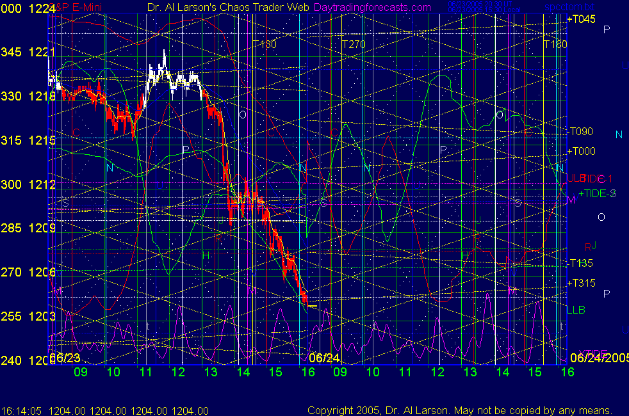Select the +T045 line label
Image resolution: width=629 pixels, height=416 pixels.
581,19
